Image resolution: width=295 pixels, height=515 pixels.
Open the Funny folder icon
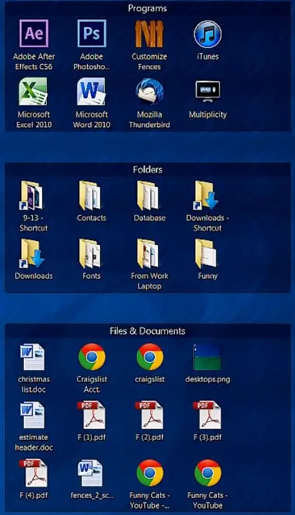(x=206, y=253)
